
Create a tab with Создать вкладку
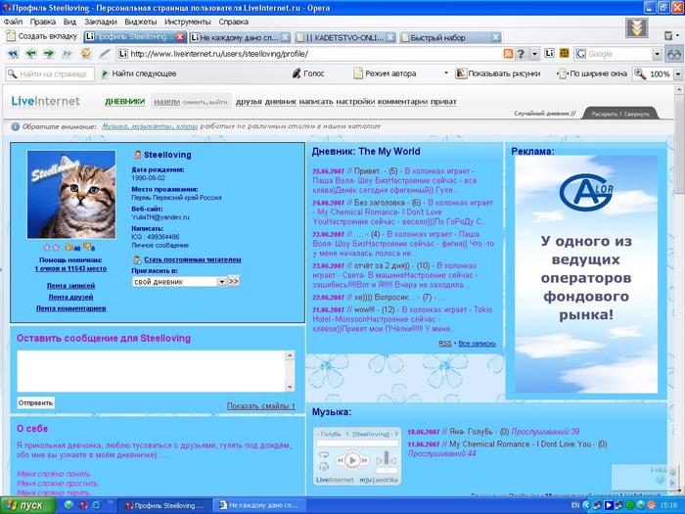[x=41, y=36]
